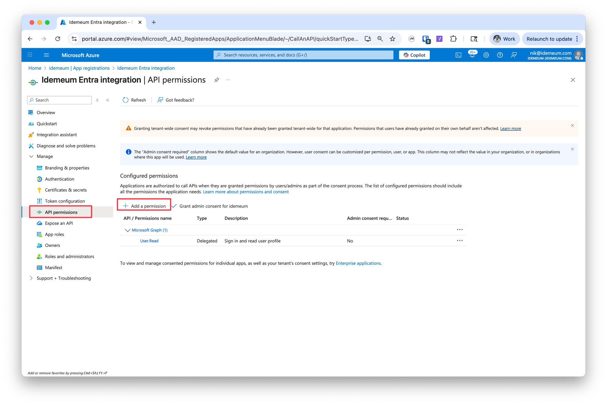Open a new browser tab
Image resolution: width=607 pixels, height=405 pixels.
click(x=154, y=22)
